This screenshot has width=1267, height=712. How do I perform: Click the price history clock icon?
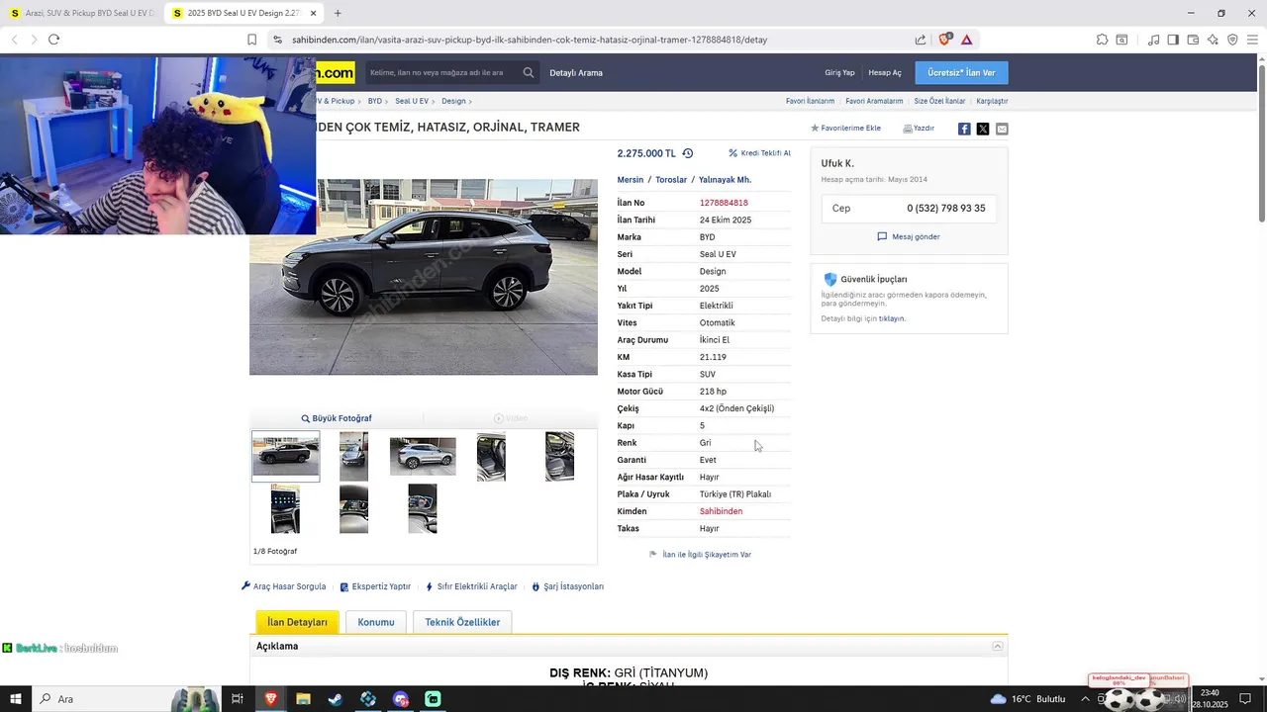pyautogui.click(x=688, y=153)
